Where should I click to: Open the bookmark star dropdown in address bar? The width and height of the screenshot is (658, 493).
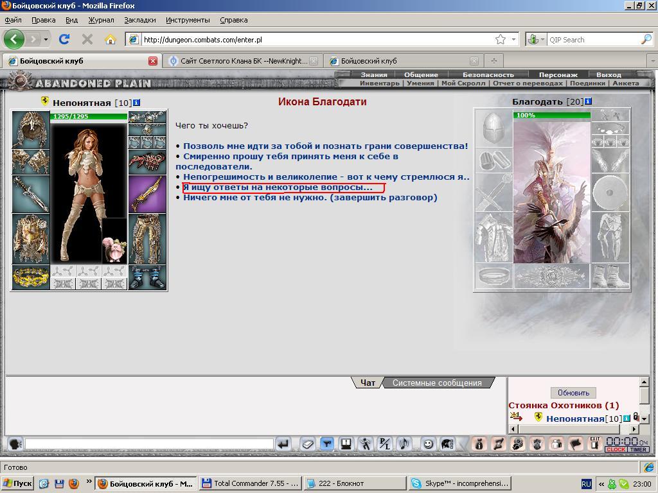click(513, 39)
